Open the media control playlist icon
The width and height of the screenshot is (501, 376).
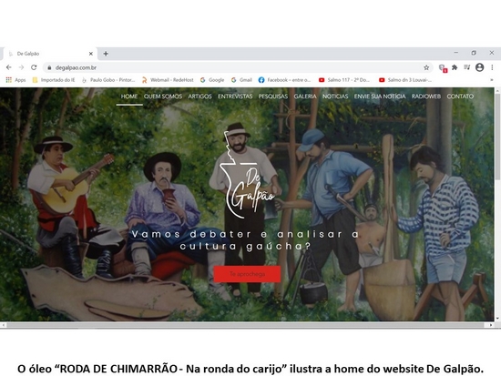(466, 67)
